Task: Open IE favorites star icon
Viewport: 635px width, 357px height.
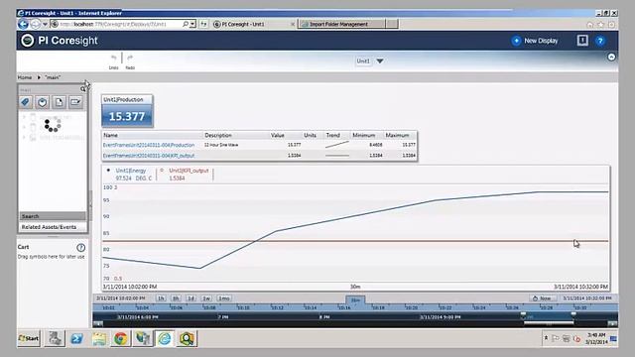Action: click(600, 25)
